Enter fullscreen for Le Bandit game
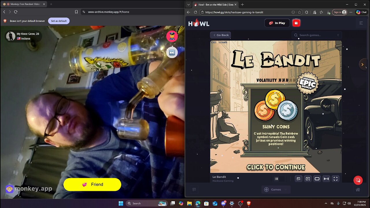Screen dimensions: 370x208 coord(336,179)
